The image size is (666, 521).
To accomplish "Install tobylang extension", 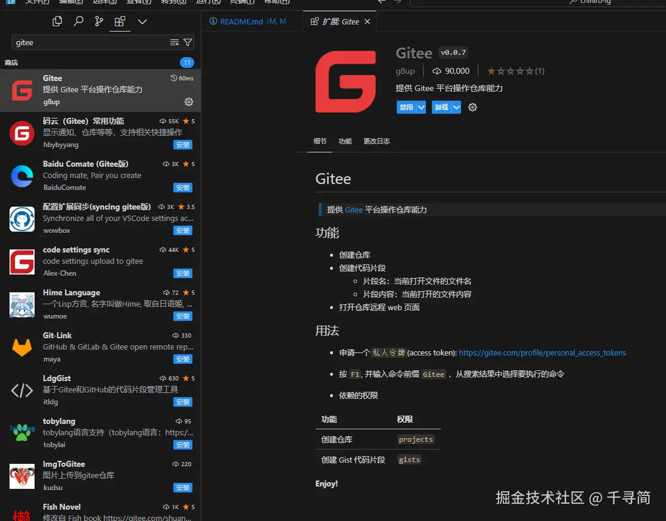I will [183, 445].
